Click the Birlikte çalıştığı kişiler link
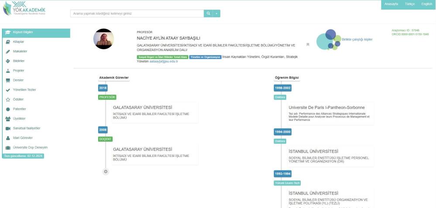 tap(357, 39)
